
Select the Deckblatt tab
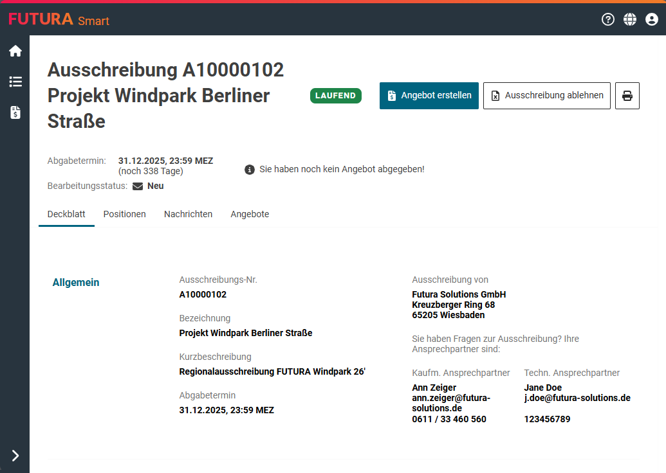[66, 214]
